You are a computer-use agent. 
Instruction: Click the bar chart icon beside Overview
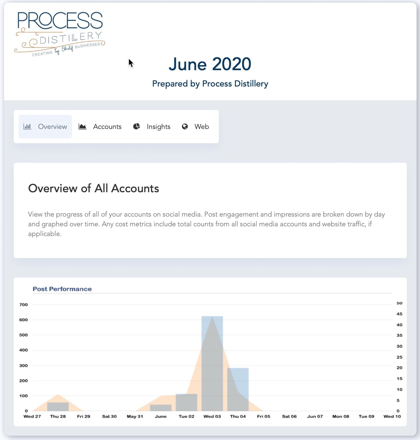27,127
